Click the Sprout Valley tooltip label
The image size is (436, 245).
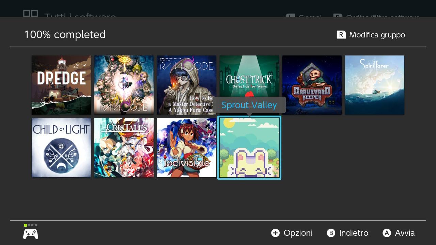click(249, 105)
